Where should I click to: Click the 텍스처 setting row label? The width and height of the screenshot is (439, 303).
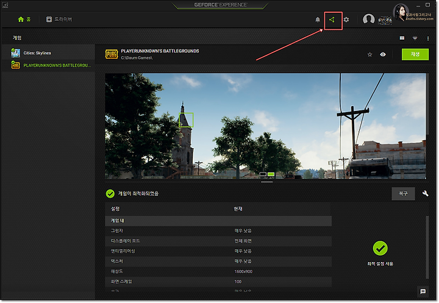[116, 261]
